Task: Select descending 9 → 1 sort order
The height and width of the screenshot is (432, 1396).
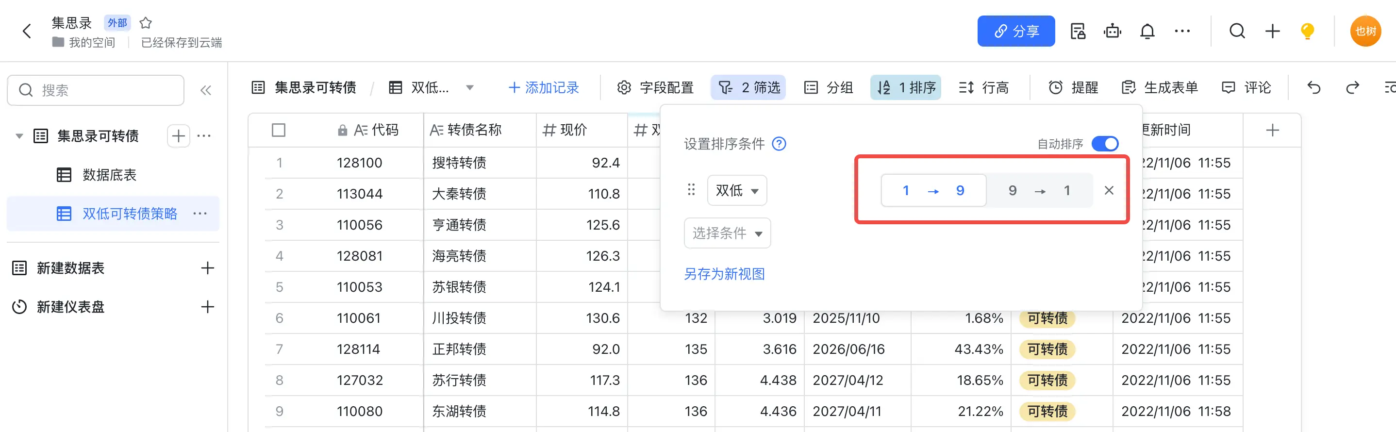Action: 1039,190
